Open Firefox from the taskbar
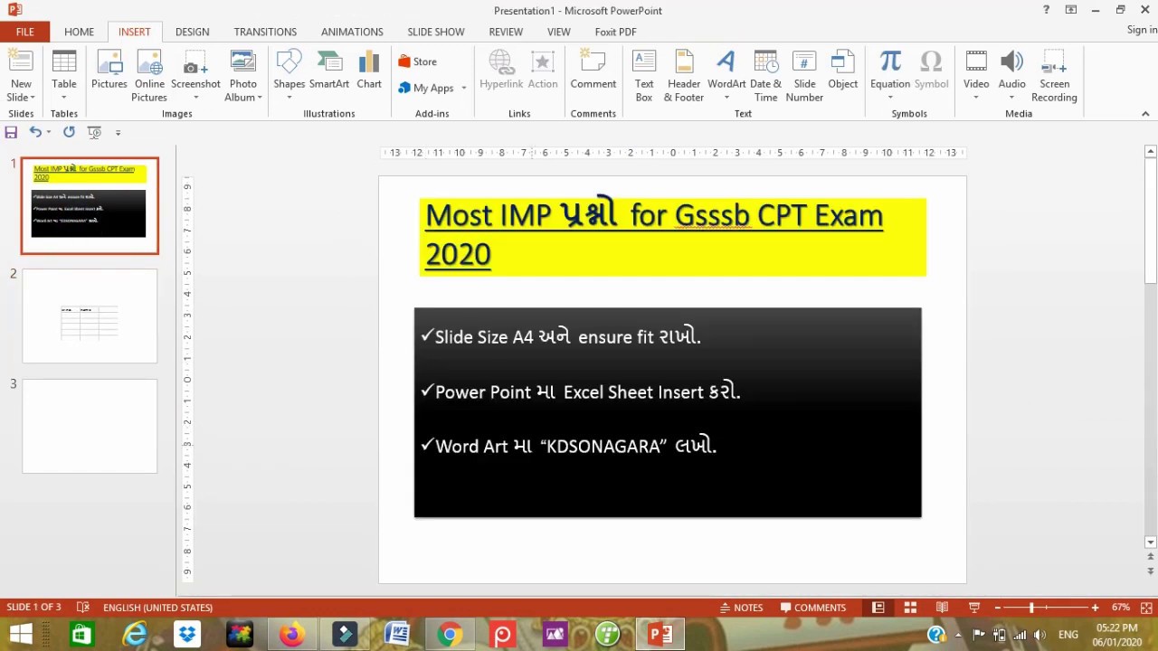This screenshot has height=651, width=1158. tap(291, 634)
